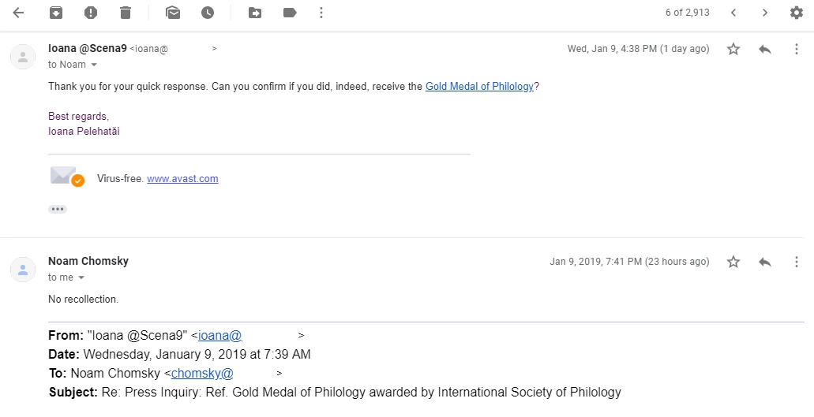Reply to Noam Chomsky's message

(764, 262)
